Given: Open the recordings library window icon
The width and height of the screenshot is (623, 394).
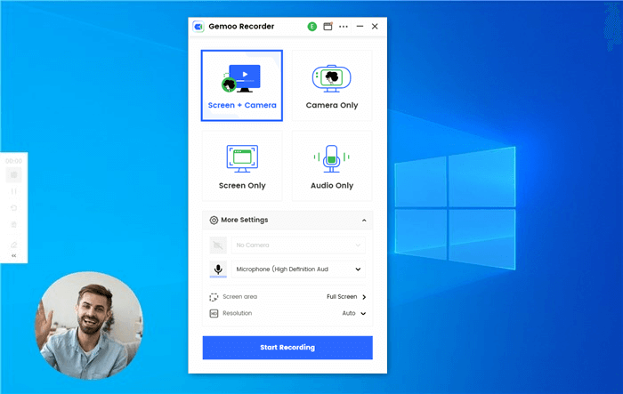Looking at the screenshot, I should point(328,27).
